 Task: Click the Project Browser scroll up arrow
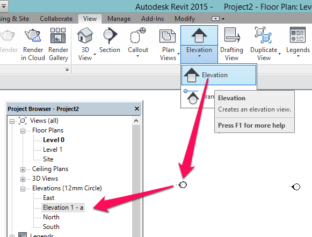[136, 121]
